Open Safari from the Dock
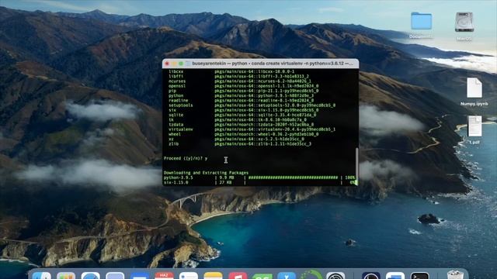This screenshot has width=497, height=279. click(91, 275)
